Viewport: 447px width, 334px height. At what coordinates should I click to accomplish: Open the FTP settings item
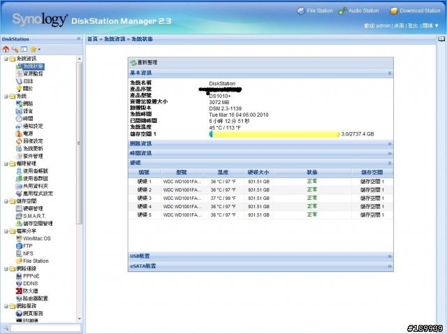tap(24, 246)
